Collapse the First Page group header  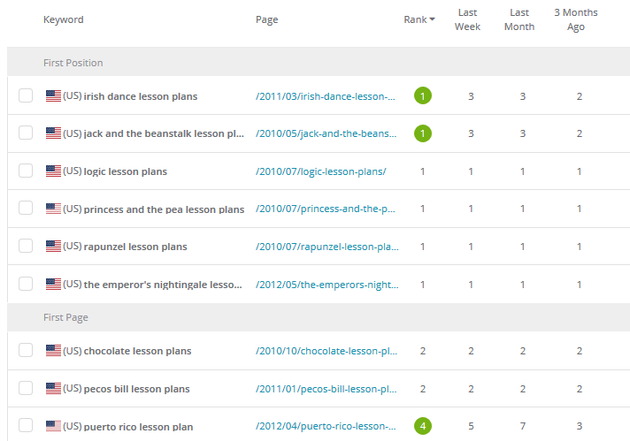click(319, 317)
